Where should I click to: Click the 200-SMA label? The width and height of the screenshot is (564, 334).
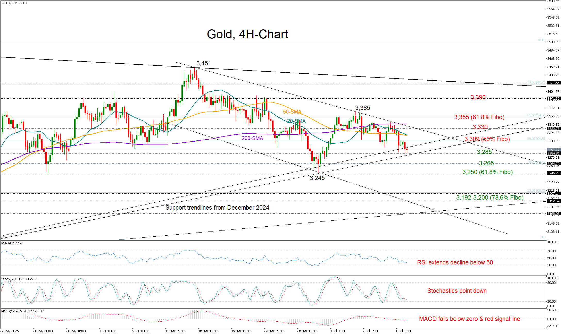click(252, 138)
